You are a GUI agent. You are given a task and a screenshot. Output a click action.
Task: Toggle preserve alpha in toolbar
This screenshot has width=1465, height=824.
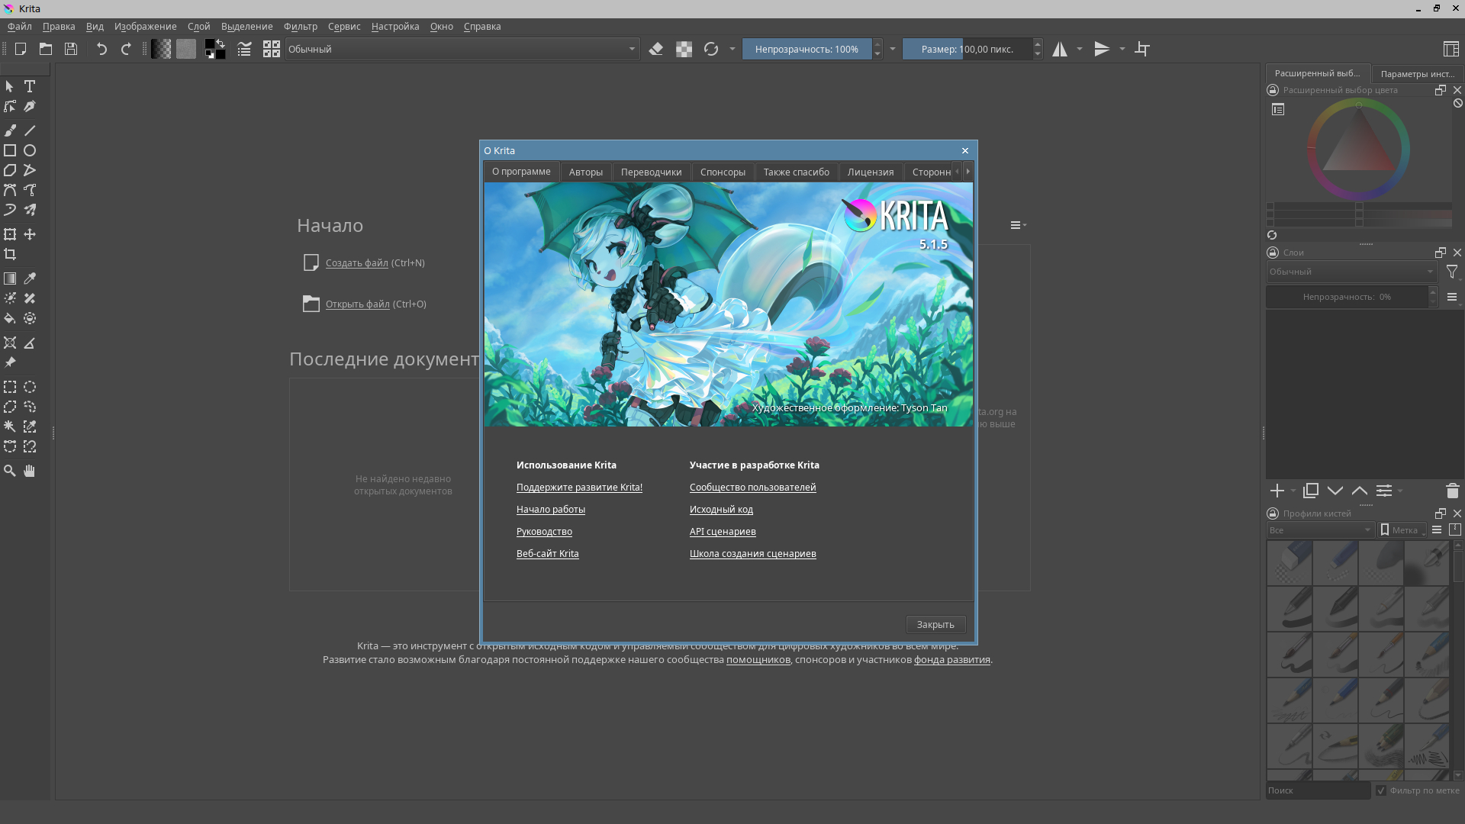tap(684, 49)
